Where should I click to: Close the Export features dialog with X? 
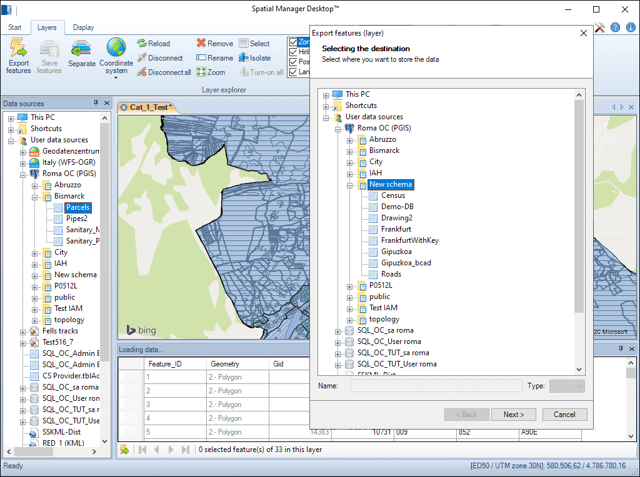click(x=584, y=33)
